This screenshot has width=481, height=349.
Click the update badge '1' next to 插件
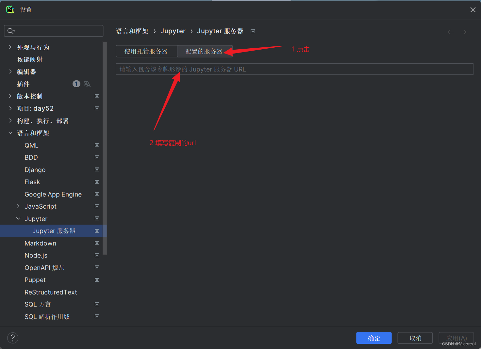(76, 84)
